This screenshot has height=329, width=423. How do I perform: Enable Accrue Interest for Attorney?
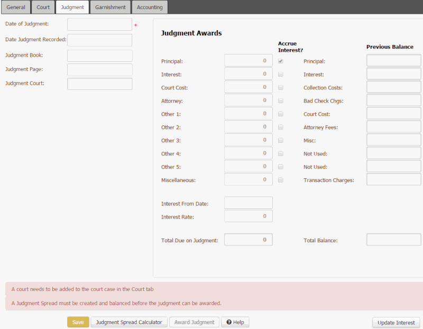click(280, 100)
